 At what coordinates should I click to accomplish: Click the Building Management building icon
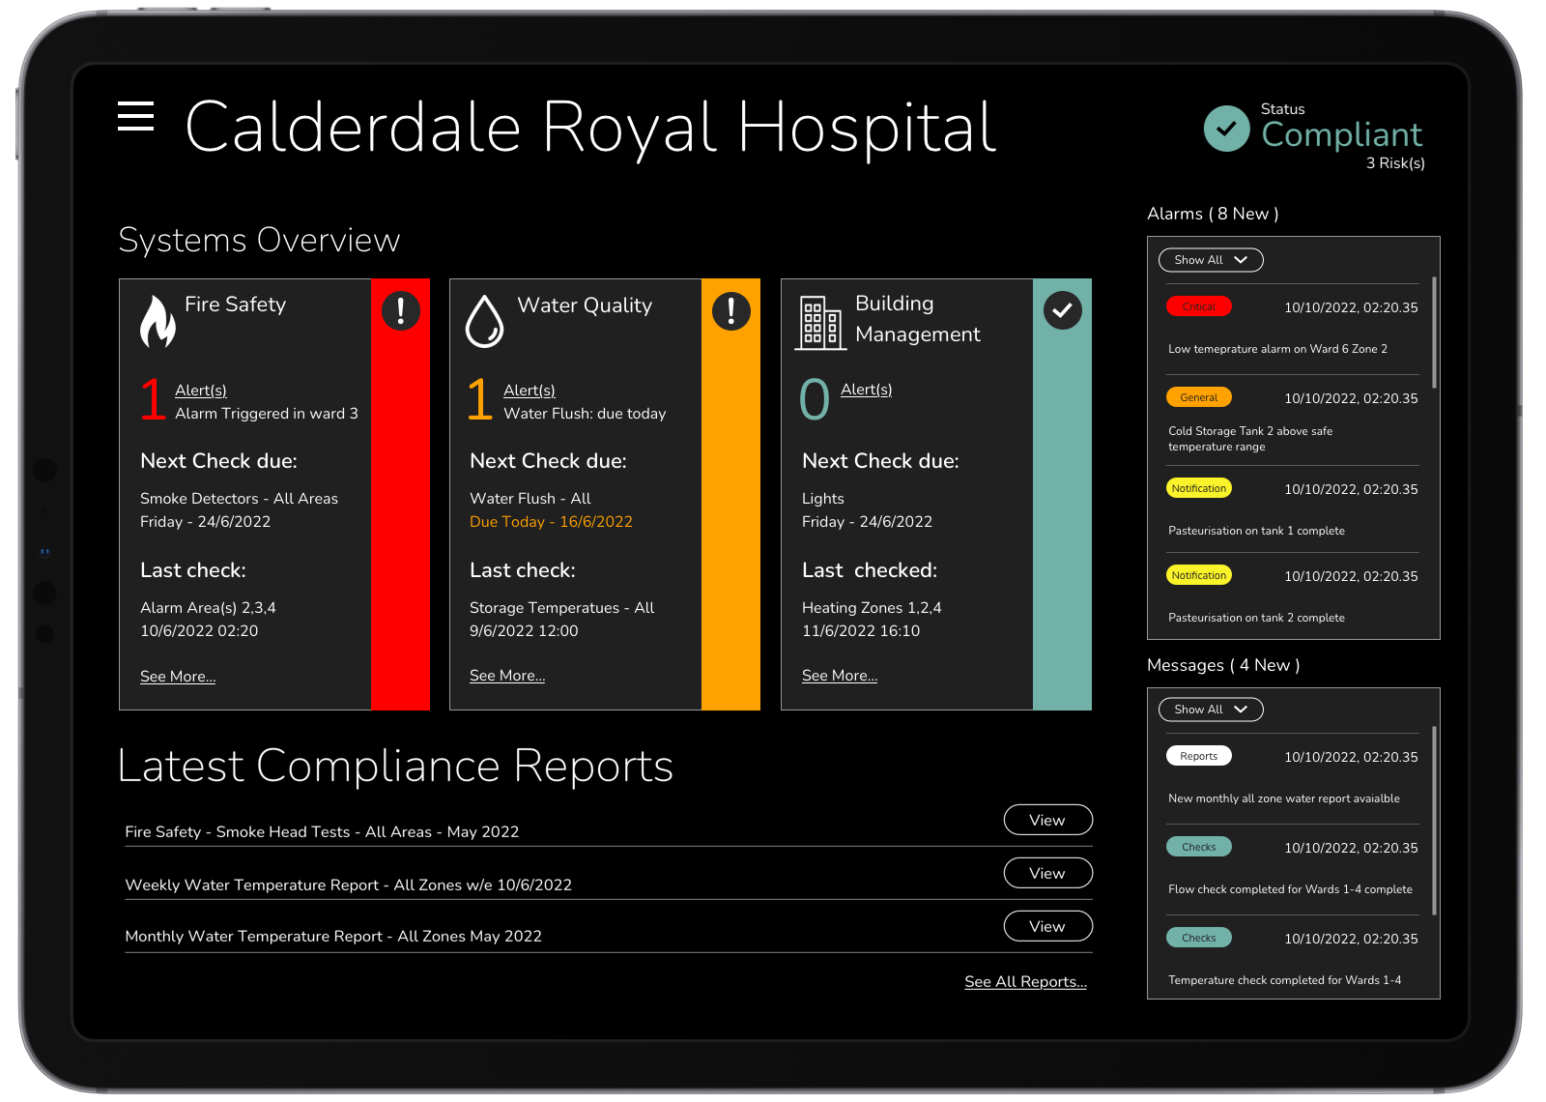(x=820, y=323)
